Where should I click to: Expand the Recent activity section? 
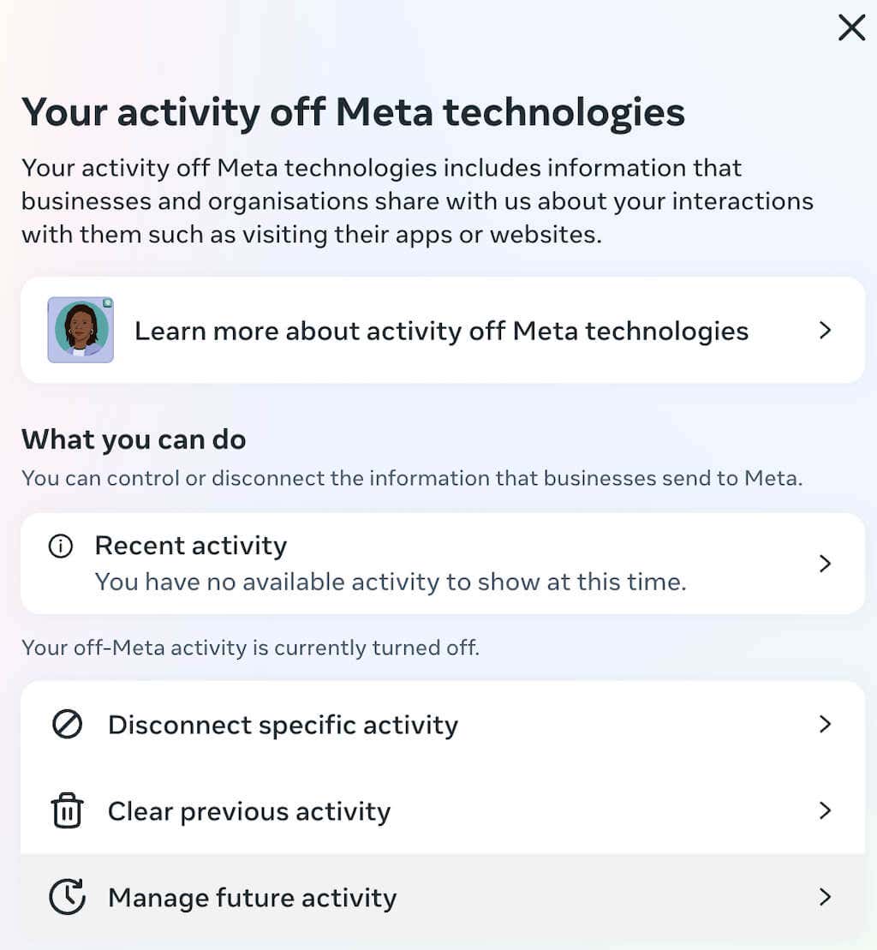[x=825, y=563]
